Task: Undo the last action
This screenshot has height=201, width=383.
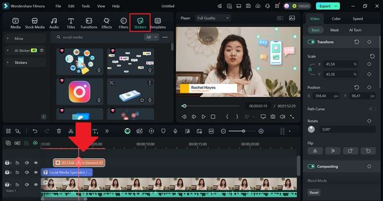Action: [35, 131]
